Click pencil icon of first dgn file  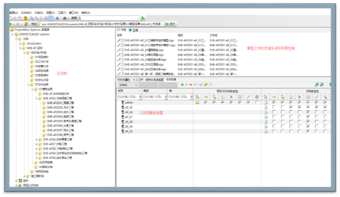tap(119, 40)
